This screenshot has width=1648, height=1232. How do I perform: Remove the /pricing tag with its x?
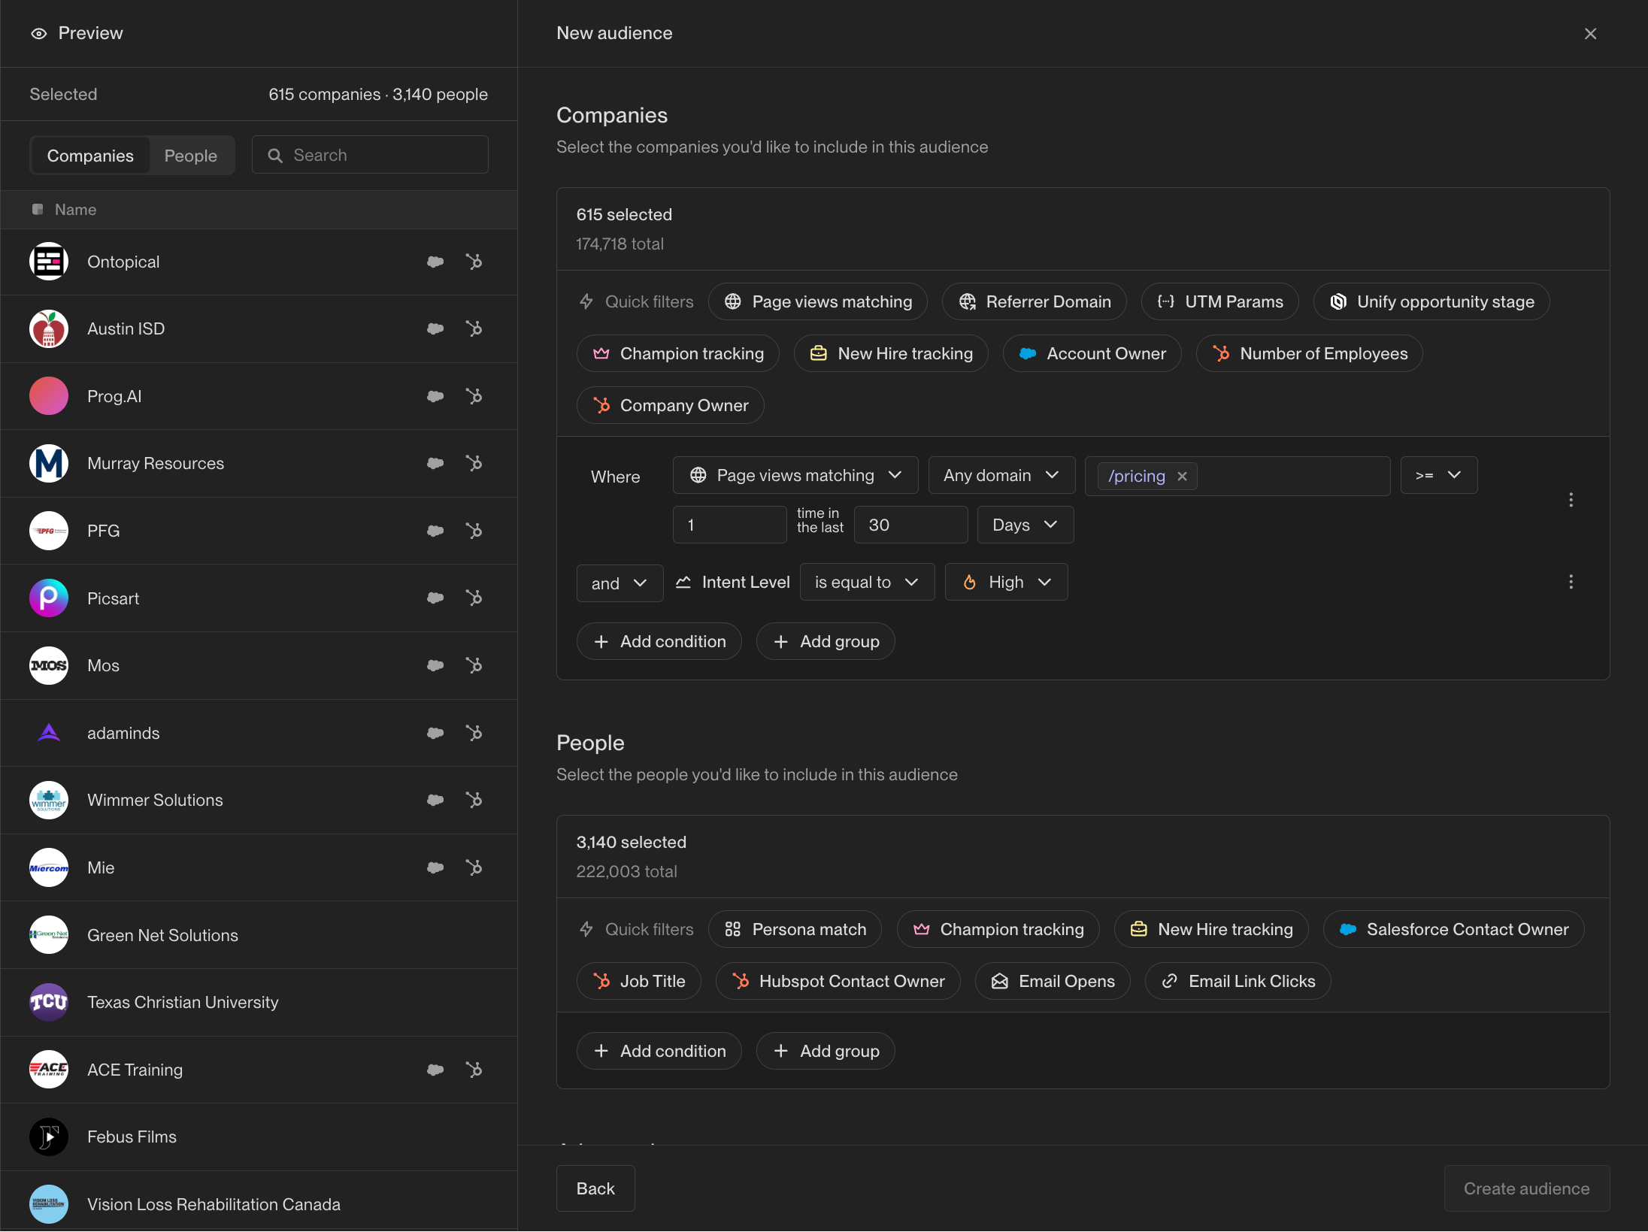click(1183, 477)
